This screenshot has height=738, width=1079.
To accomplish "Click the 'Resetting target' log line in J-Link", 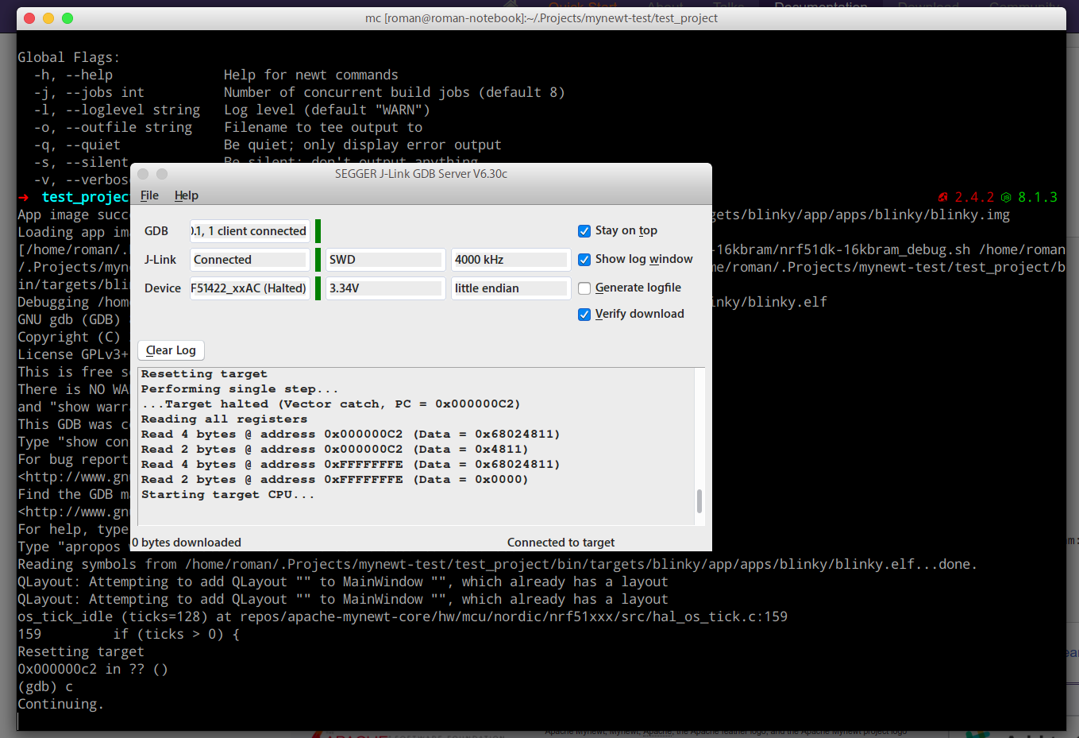I will 204,374.
